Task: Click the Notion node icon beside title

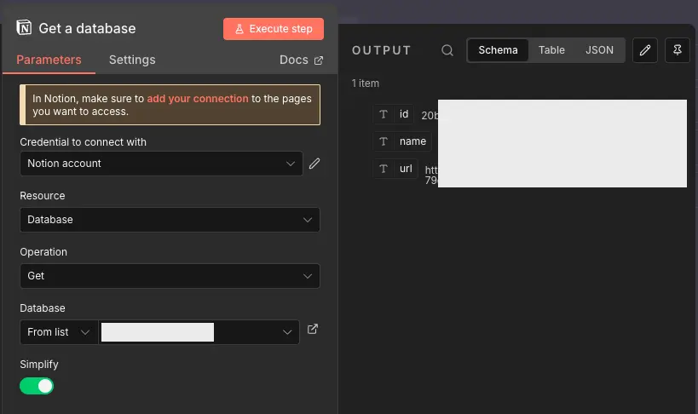Action: (24, 27)
